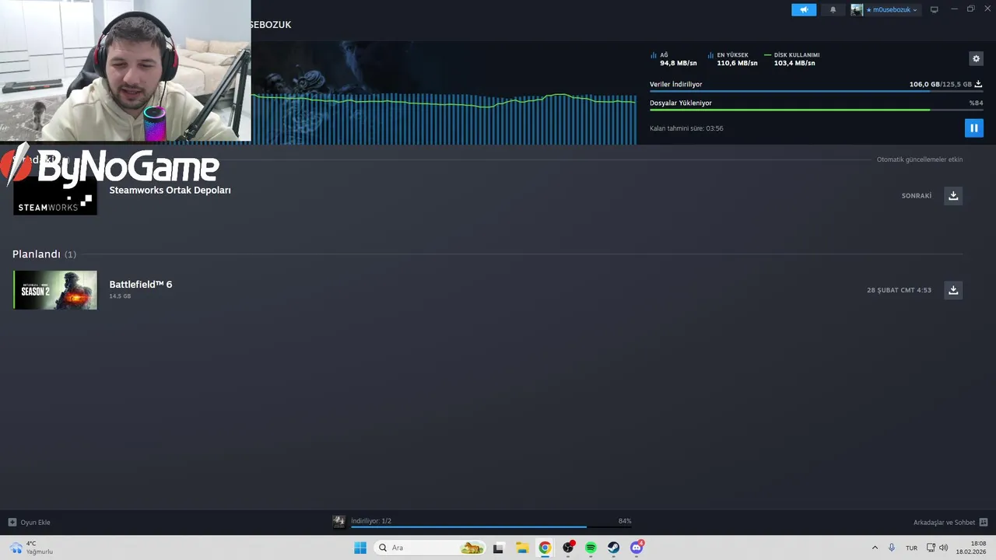Open the network tray icon
The height and width of the screenshot is (560, 996).
(932, 548)
